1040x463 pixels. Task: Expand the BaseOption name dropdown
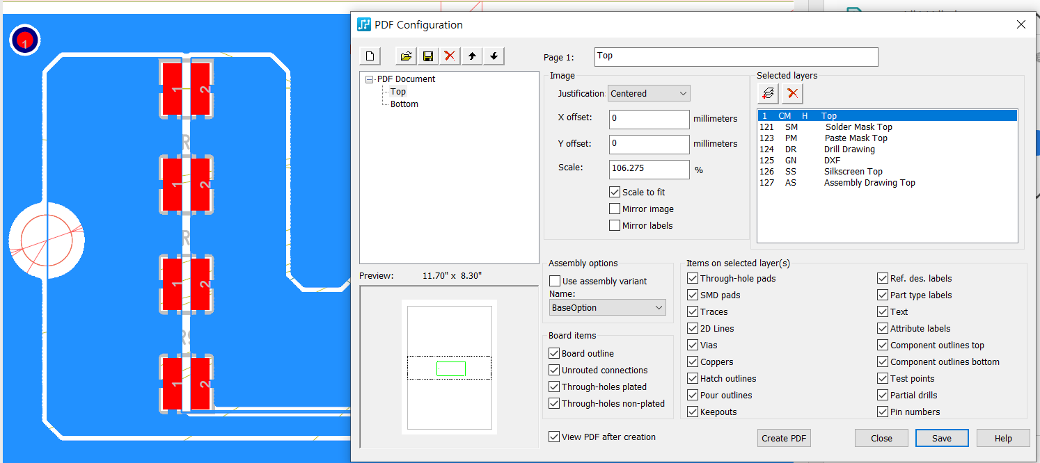[x=607, y=308]
